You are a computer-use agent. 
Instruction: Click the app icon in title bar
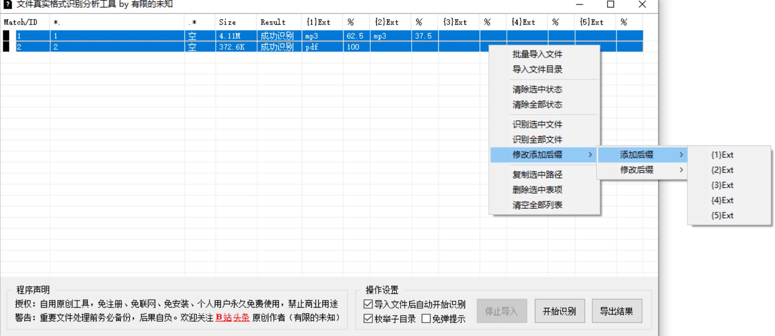(x=7, y=4)
